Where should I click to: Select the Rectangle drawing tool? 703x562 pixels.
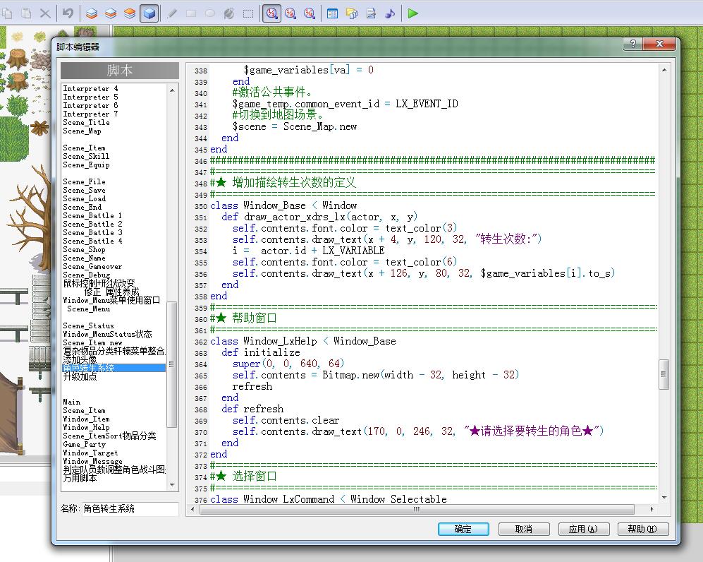pyautogui.click(x=191, y=13)
